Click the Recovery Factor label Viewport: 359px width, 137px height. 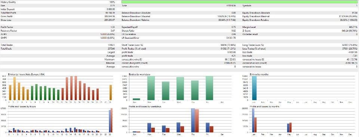(9, 31)
